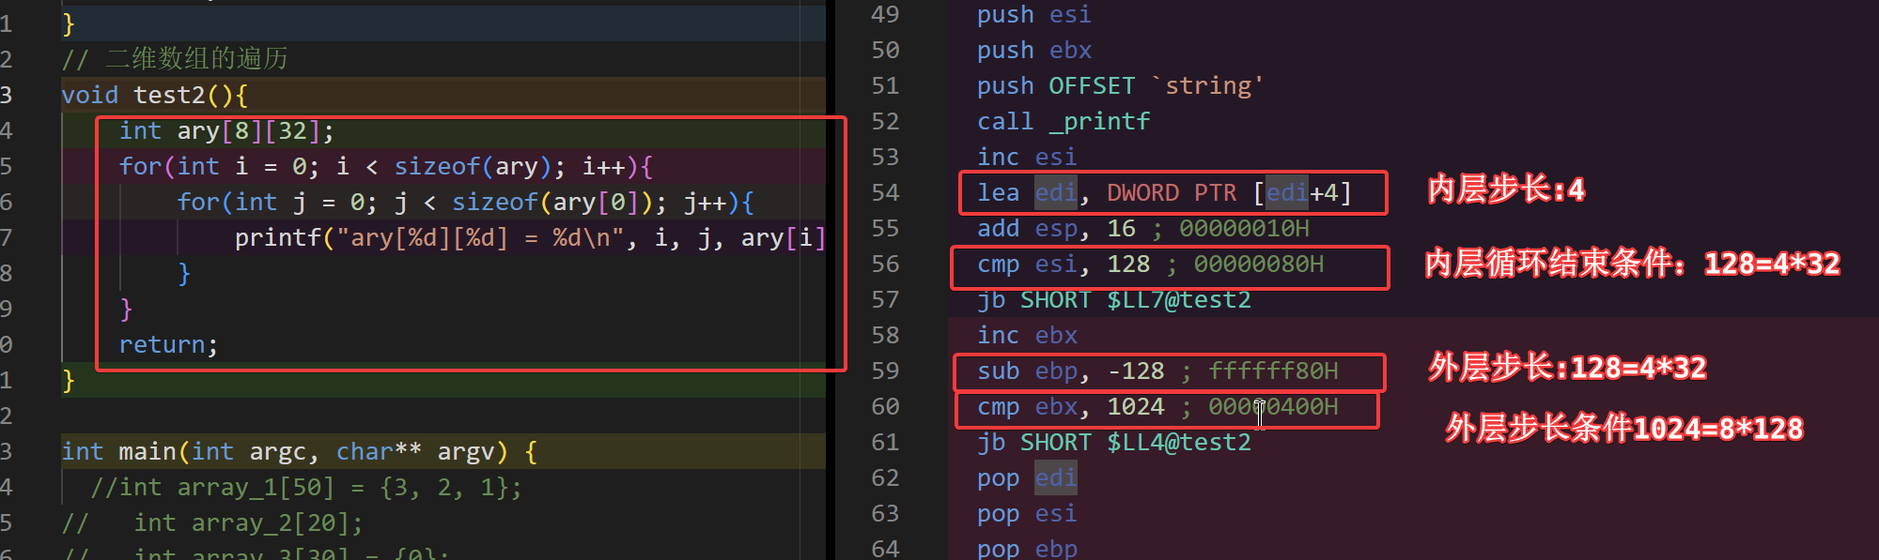The height and width of the screenshot is (560, 1879).
Task: Click the 'lea edi, DWORD PTR [edi+4]' line
Action: click(1163, 193)
